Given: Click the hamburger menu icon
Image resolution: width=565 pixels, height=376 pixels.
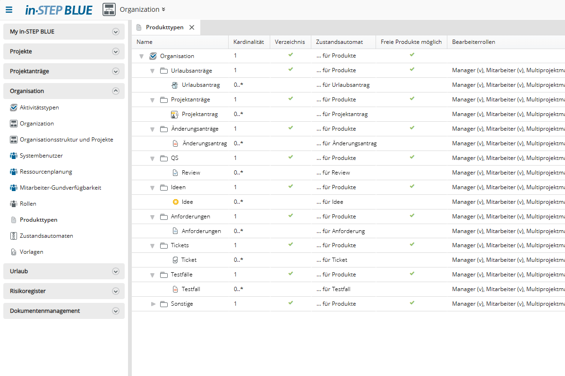Looking at the screenshot, I should pyautogui.click(x=9, y=9).
